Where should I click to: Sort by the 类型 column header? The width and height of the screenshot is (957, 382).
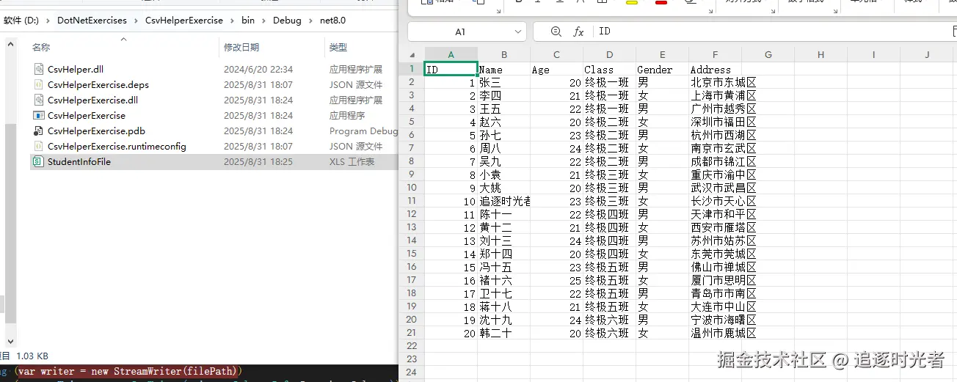pos(338,47)
